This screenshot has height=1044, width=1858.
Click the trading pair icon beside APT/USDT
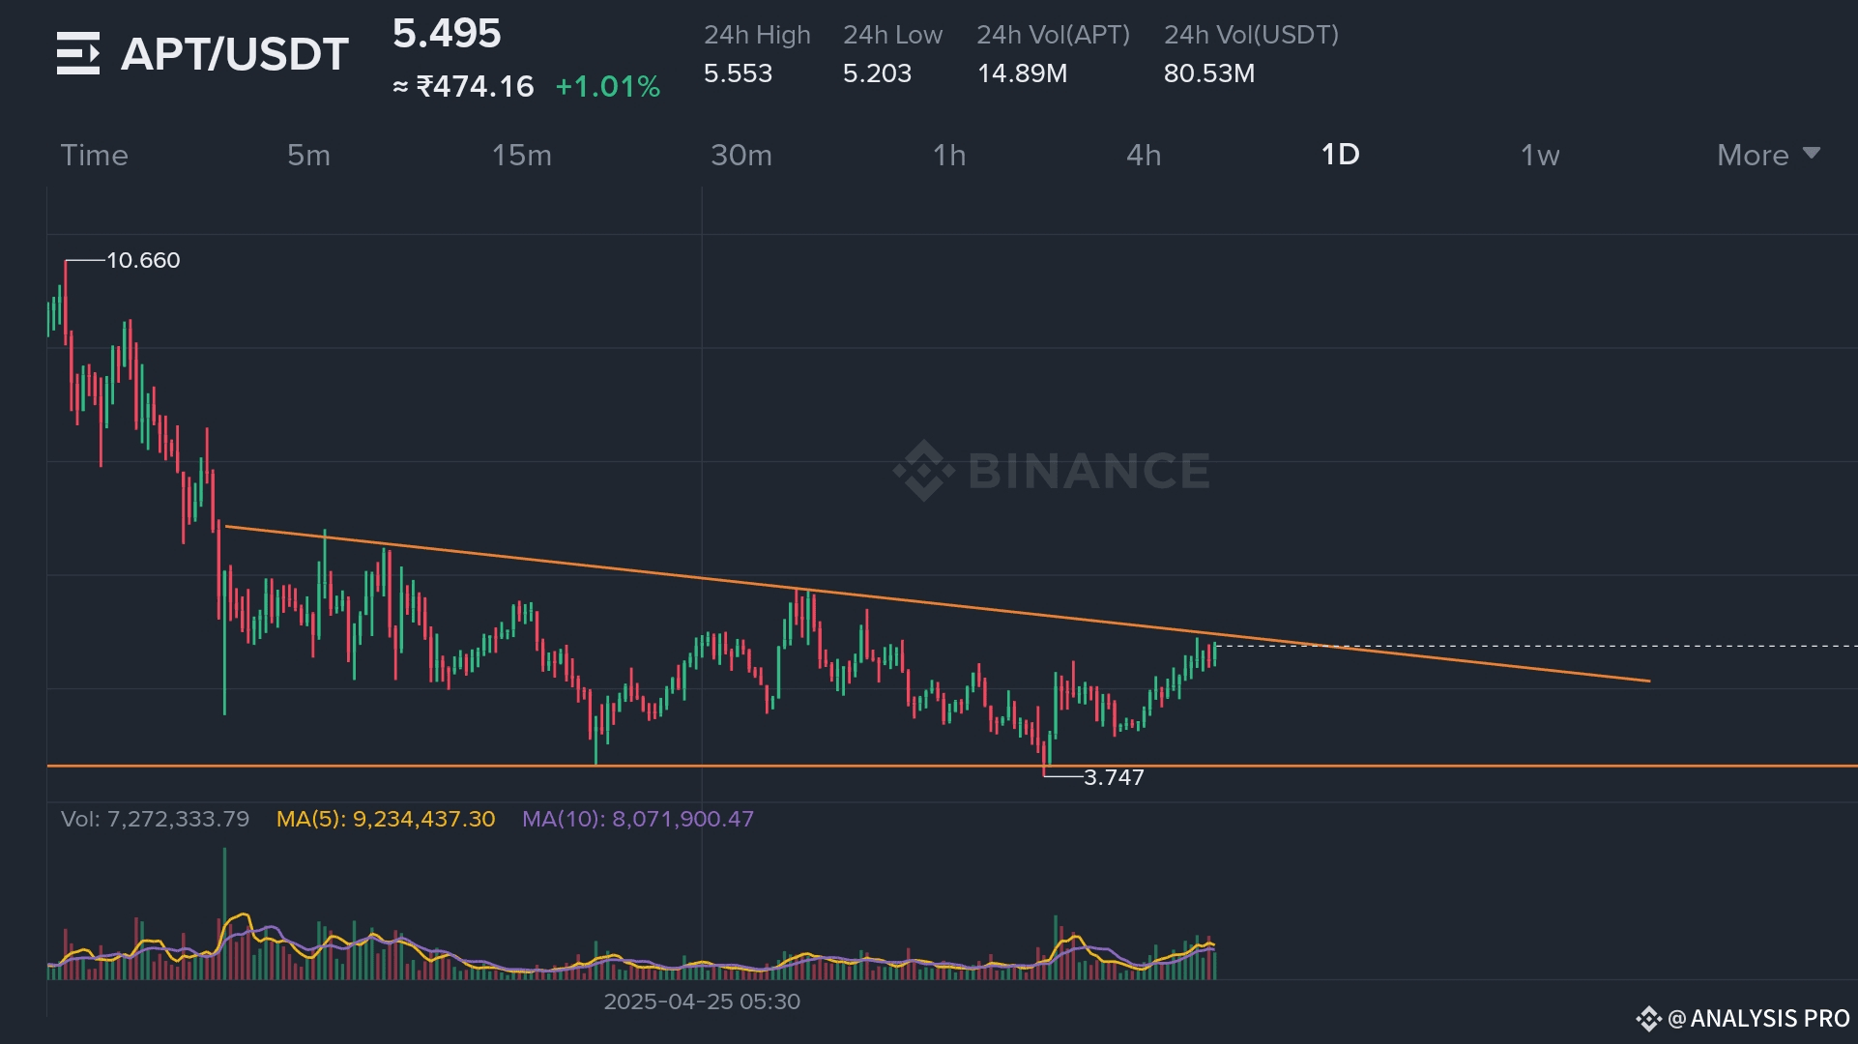[x=77, y=53]
